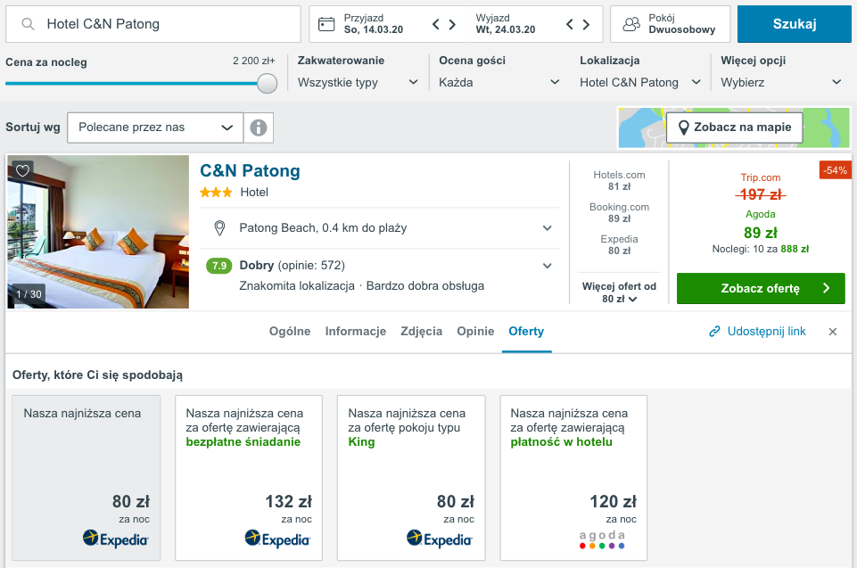Click the share link chain icon
The height and width of the screenshot is (568, 857).
coord(714,332)
